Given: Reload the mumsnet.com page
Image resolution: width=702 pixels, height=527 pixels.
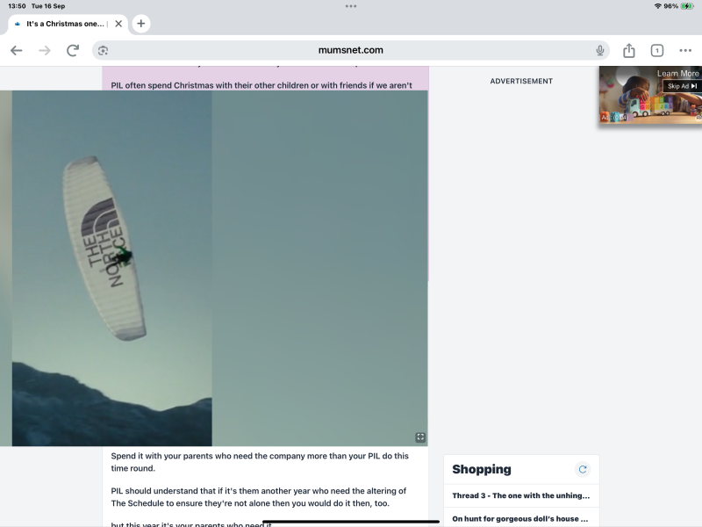Looking at the screenshot, I should click(x=73, y=51).
